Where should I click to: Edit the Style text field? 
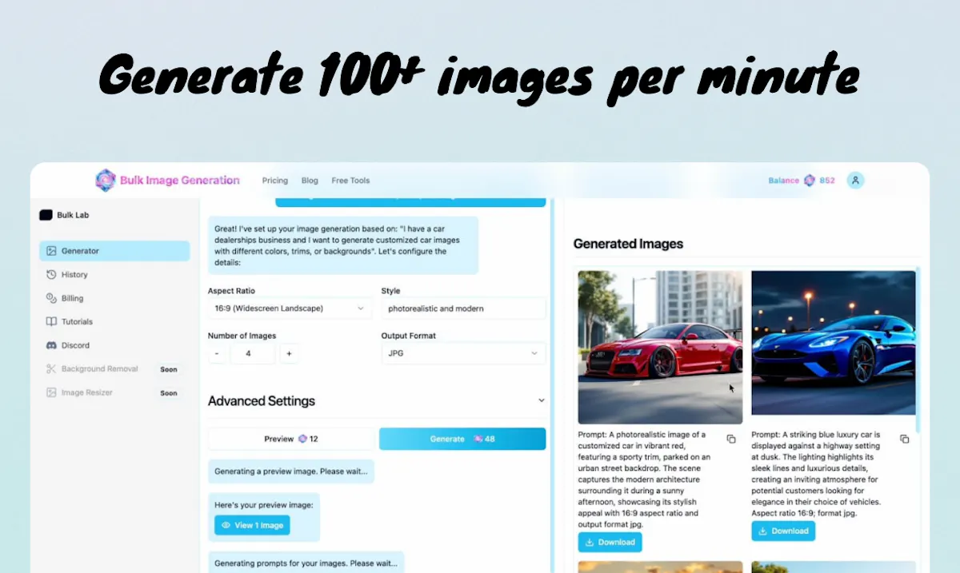coord(463,308)
